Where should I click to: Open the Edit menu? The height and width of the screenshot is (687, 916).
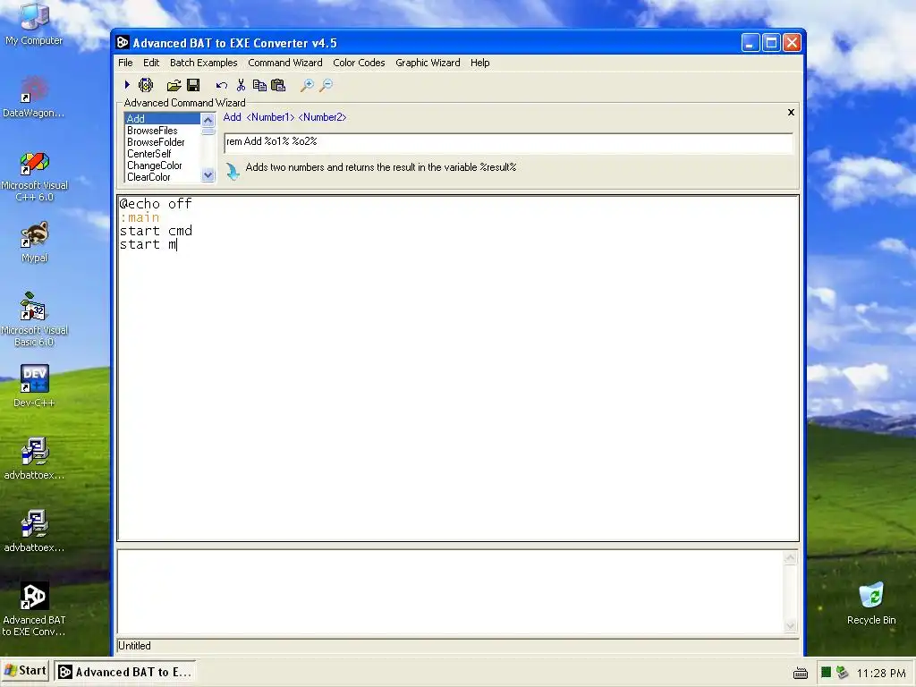151,63
